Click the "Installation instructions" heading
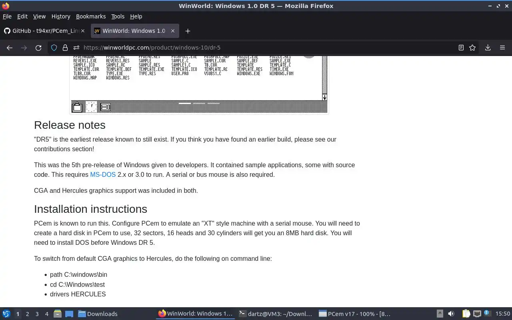512x320 pixels. (x=90, y=209)
